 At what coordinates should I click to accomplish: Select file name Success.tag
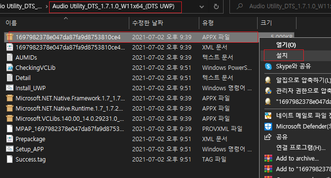click(31, 159)
